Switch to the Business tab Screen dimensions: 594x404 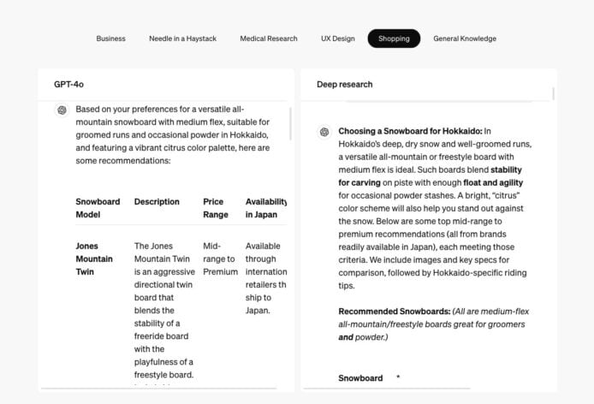(x=110, y=39)
